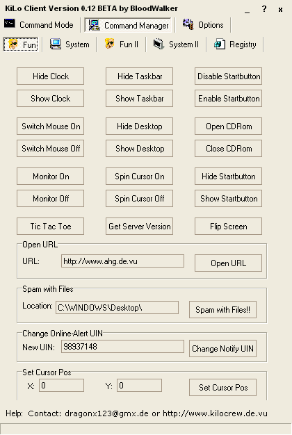The width and height of the screenshot is (292, 435).
Task: Click the Open CDRom button
Action: tap(228, 126)
